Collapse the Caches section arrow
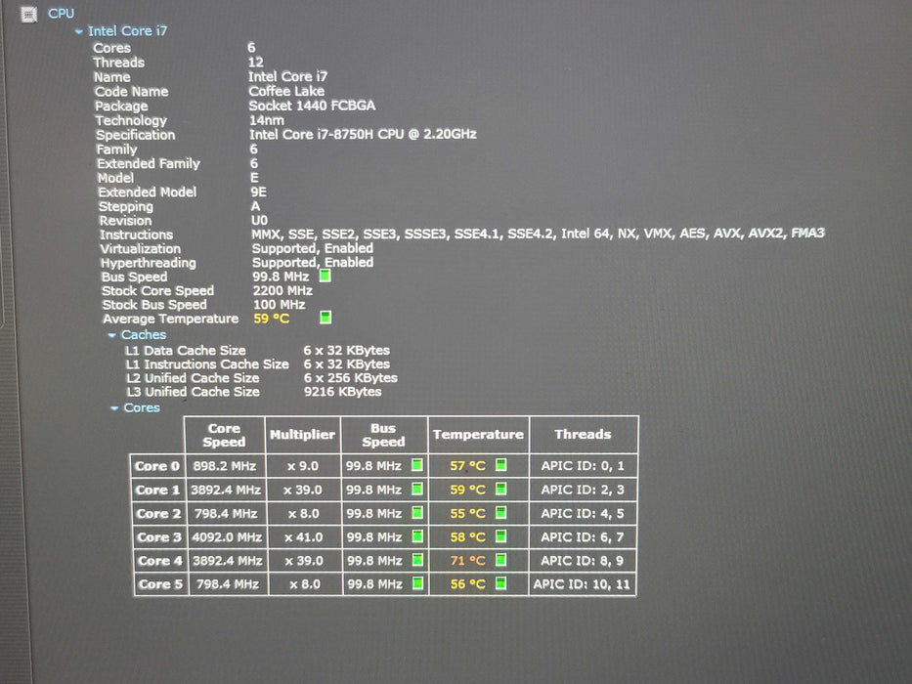The height and width of the screenshot is (684, 912). [x=111, y=335]
